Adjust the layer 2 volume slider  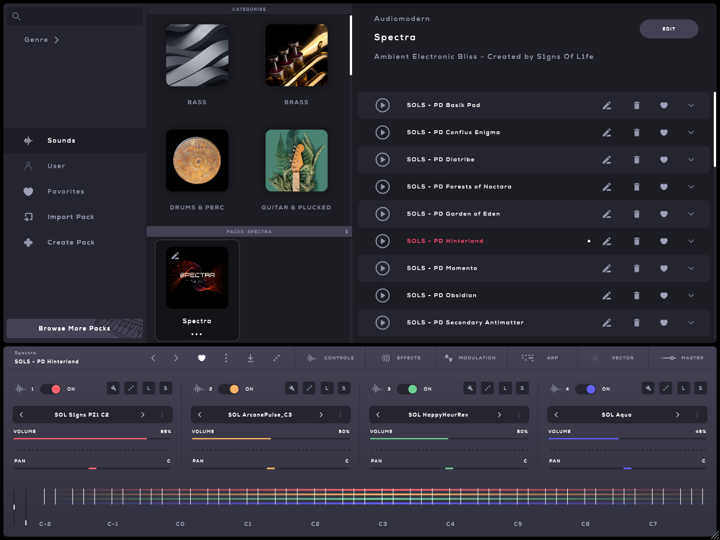(x=271, y=439)
